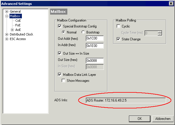The height and width of the screenshot is (125, 175).
Task: Toggle State Change checkbox
Action: (118, 39)
